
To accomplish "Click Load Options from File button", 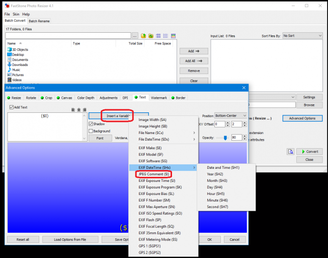I will click(70, 239).
